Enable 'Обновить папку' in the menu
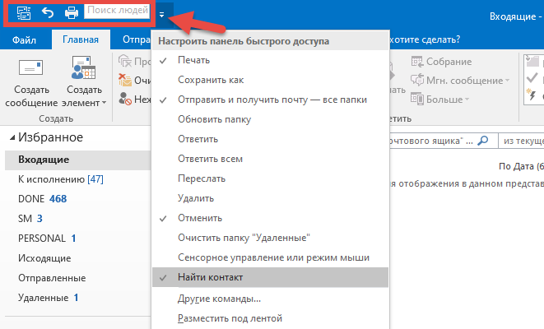This screenshot has width=544, height=329. tap(270, 119)
